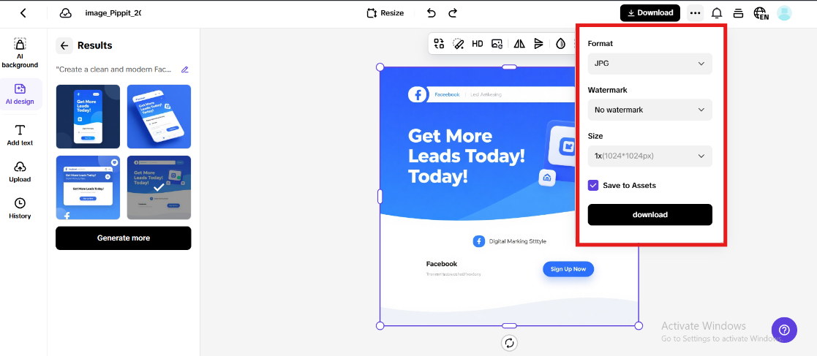Select white card result thumbnail
The image size is (817, 356).
(88, 187)
